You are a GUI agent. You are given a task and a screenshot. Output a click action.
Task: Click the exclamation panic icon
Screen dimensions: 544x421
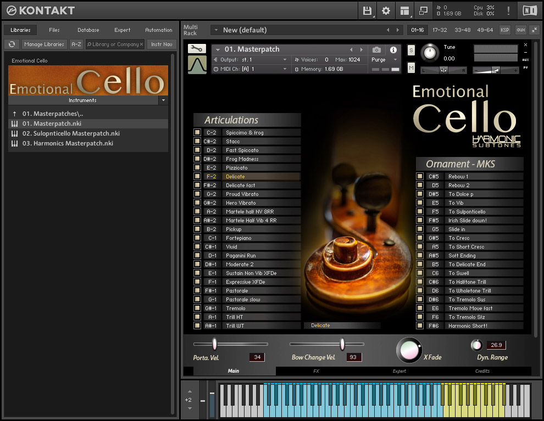coord(508,10)
